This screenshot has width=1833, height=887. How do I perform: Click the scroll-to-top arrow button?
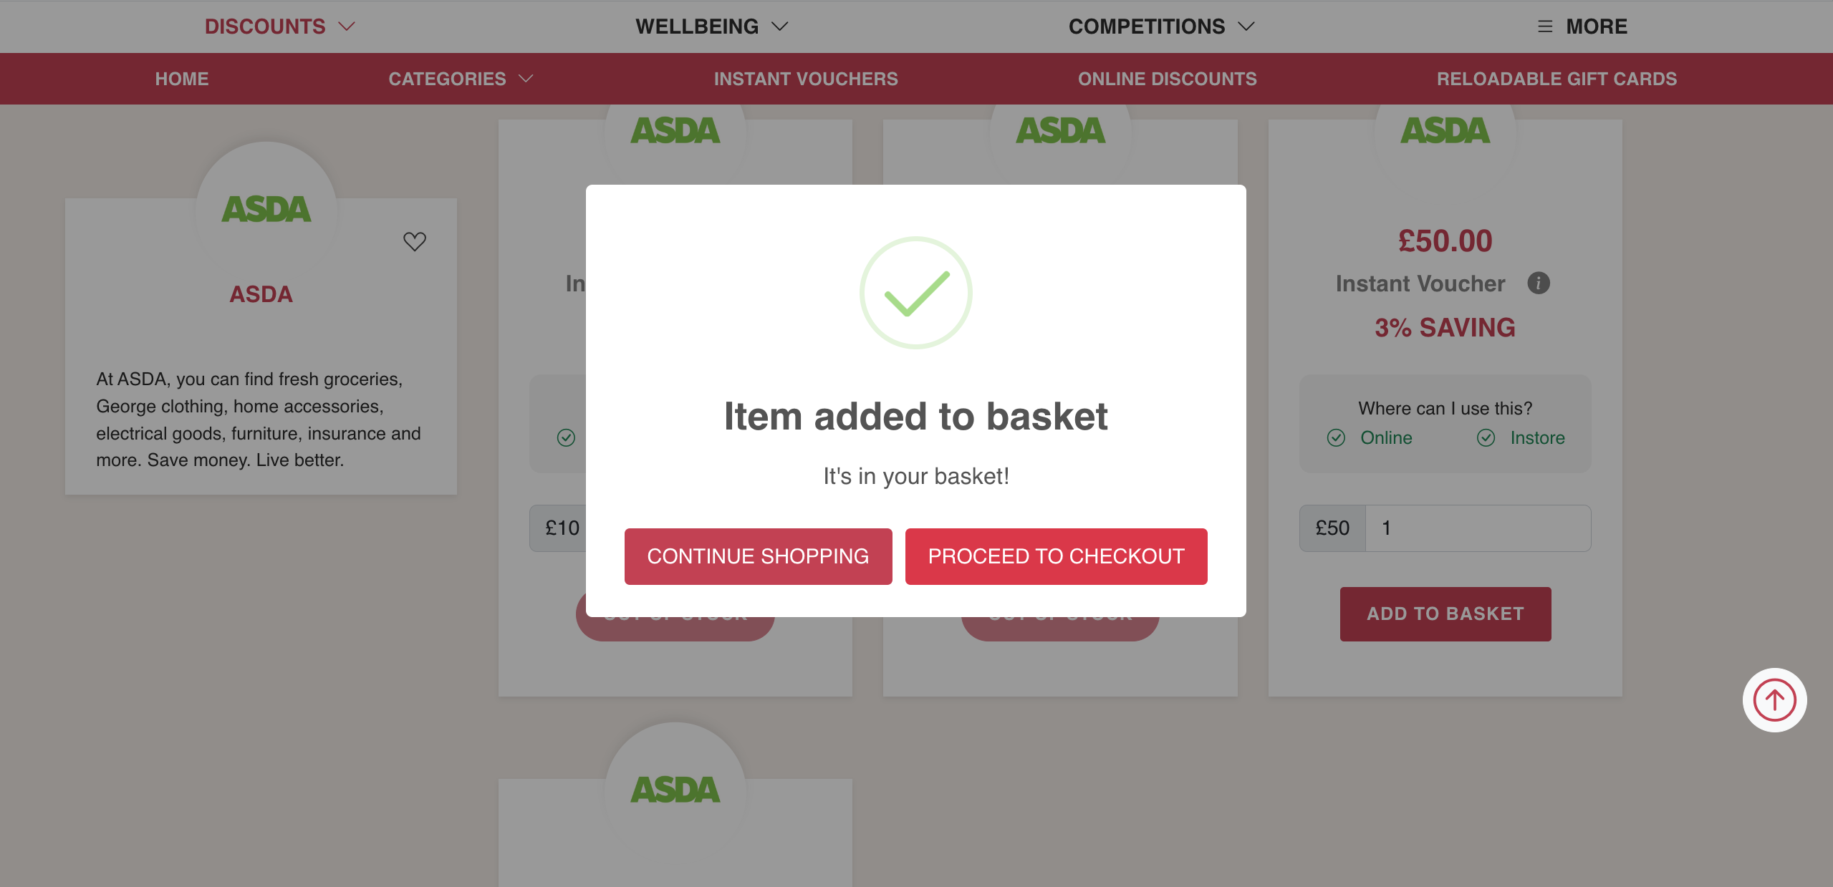coord(1774,700)
